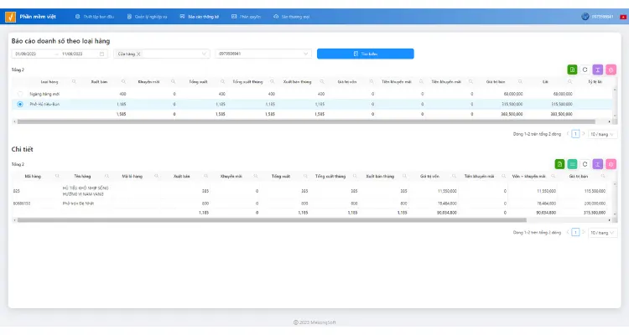Open the Báo cáo thống kê menu

200,17
